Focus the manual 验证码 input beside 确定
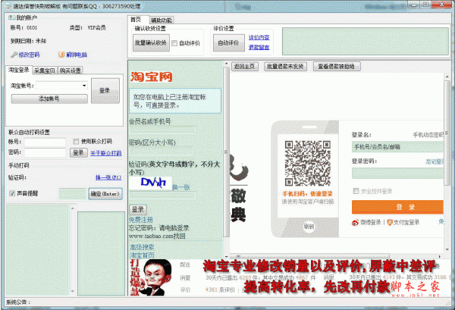This screenshot has height=310, width=455. tap(73, 194)
